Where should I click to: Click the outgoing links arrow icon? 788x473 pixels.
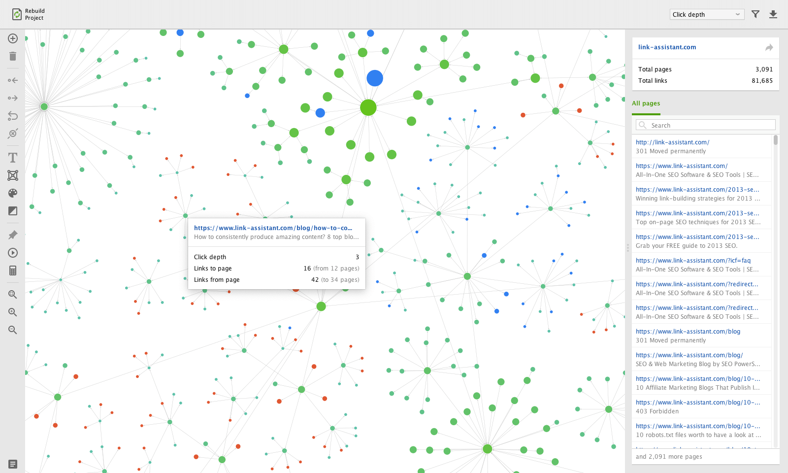13,98
